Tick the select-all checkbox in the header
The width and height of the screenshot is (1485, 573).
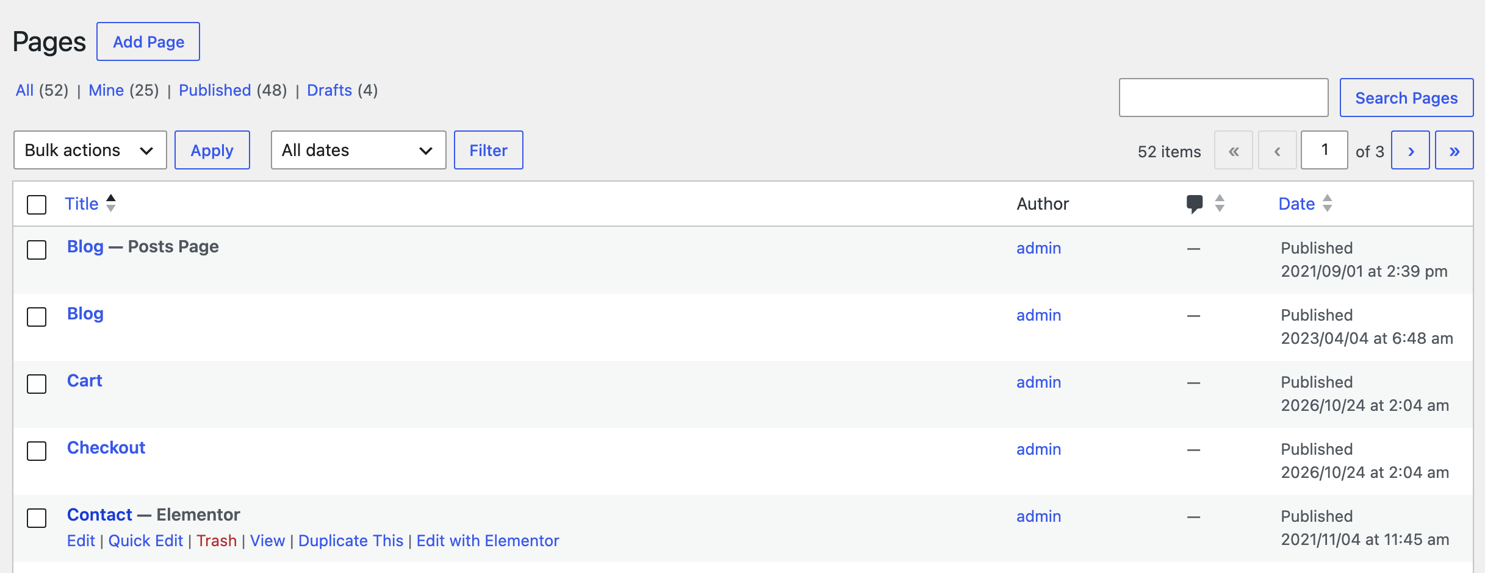coord(37,205)
